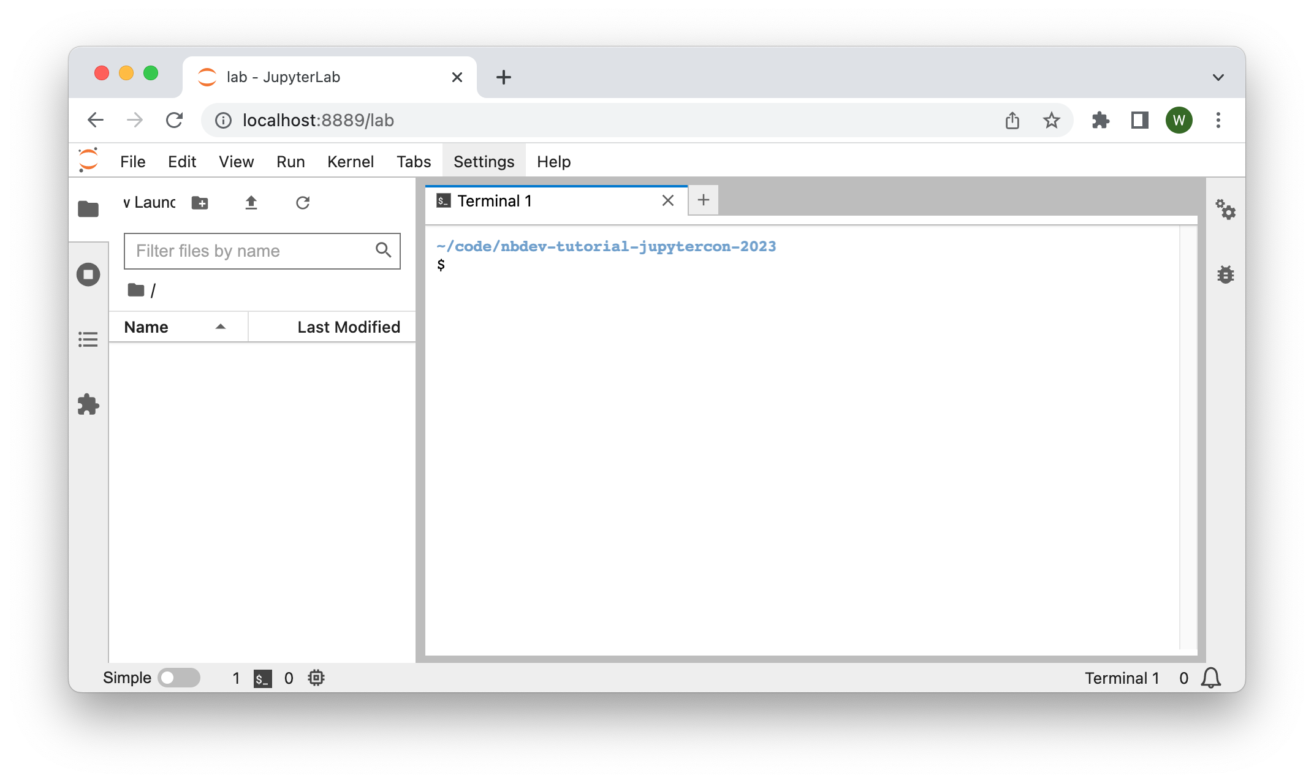The image size is (1314, 783).
Task: Open the property inspector gear icon
Action: [1225, 210]
